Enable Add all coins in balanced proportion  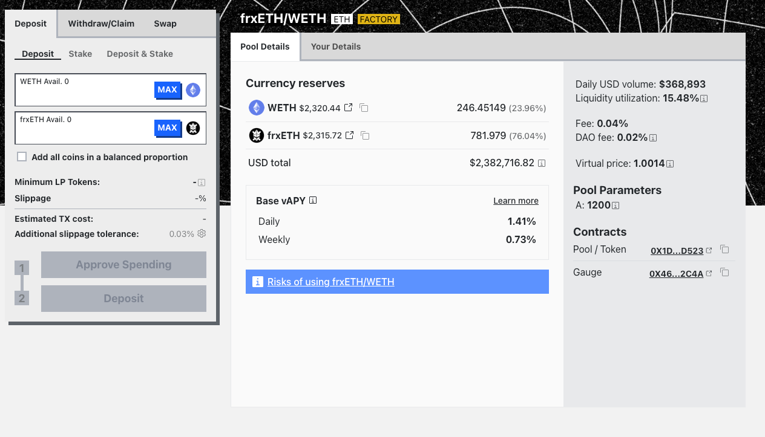point(22,157)
